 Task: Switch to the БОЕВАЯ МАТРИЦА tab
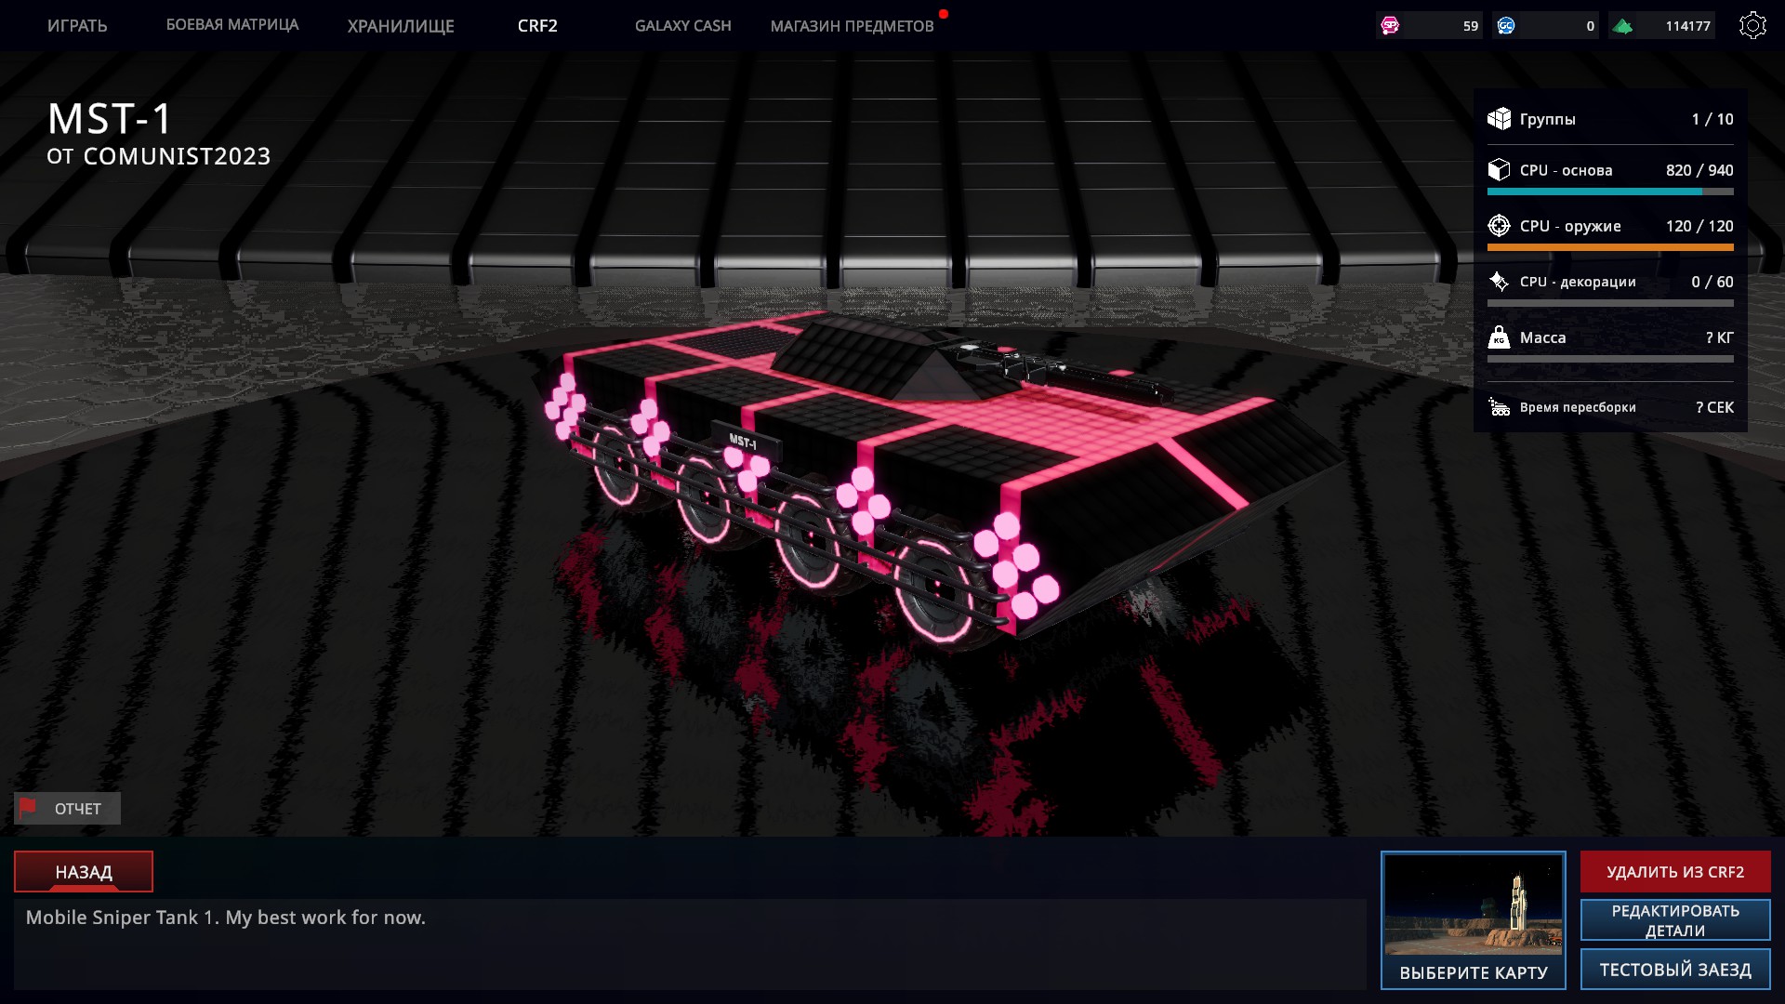coord(232,25)
